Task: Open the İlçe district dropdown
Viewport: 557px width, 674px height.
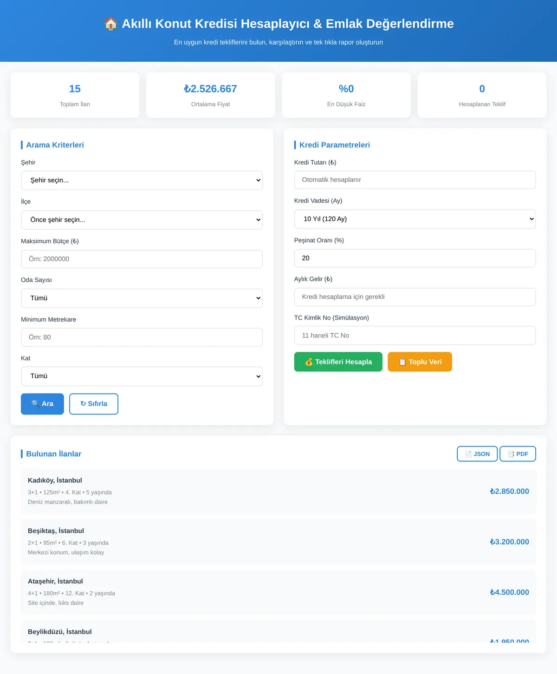Action: coord(142,220)
